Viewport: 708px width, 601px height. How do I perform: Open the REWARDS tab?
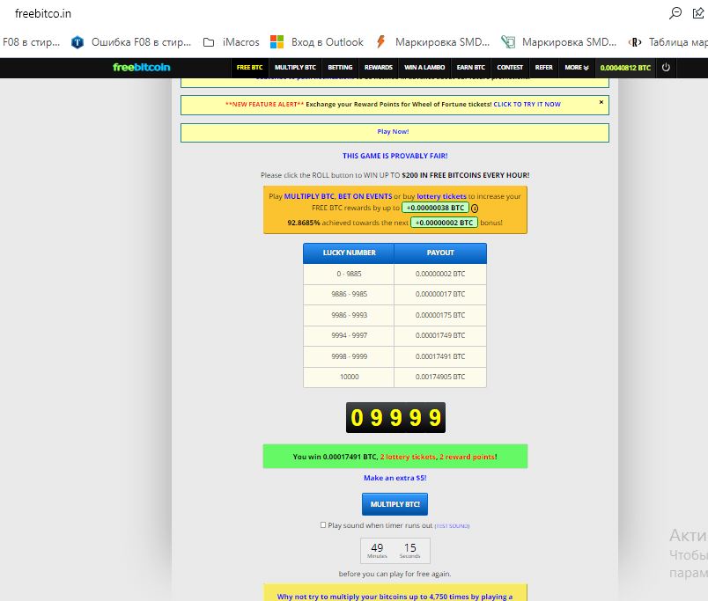click(x=379, y=67)
